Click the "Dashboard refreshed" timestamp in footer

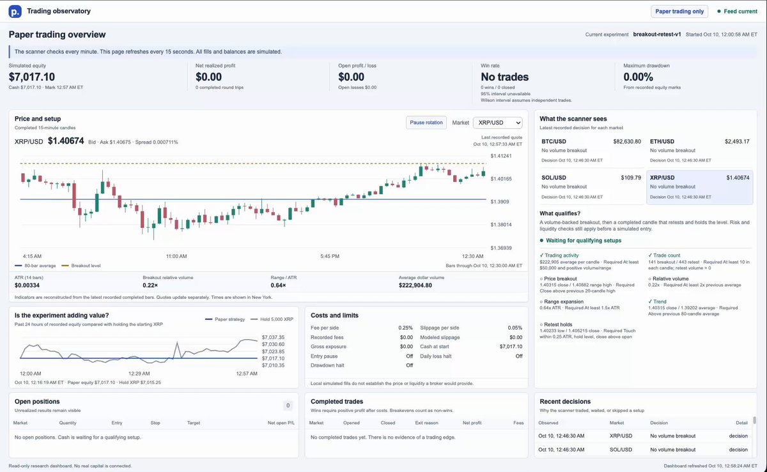[x=711, y=466]
